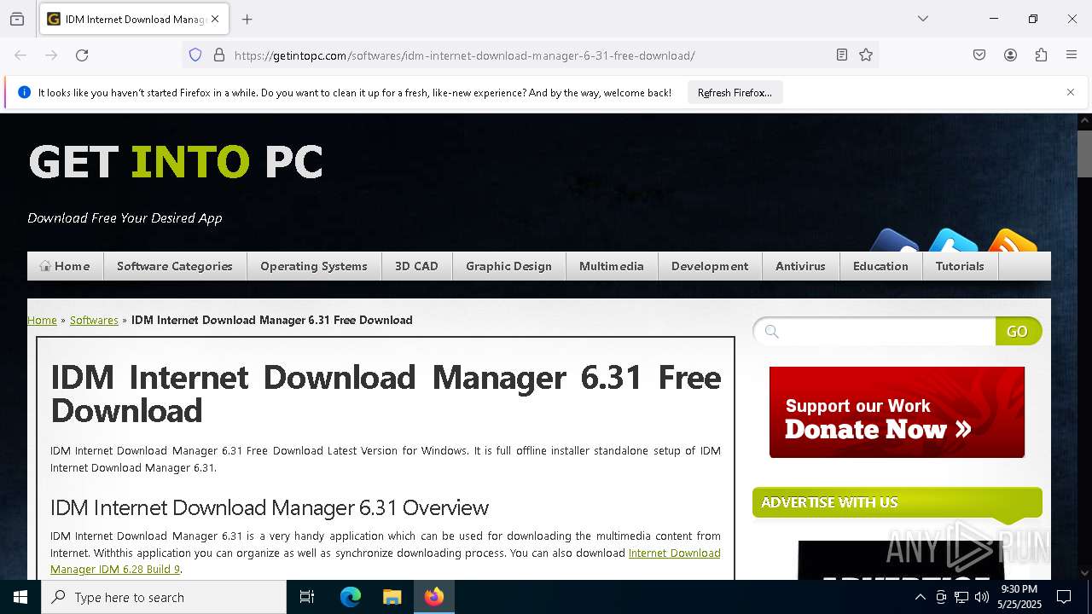This screenshot has width=1092, height=614.
Task: Launch Microsoft Edge from the taskbar
Action: [x=351, y=597]
